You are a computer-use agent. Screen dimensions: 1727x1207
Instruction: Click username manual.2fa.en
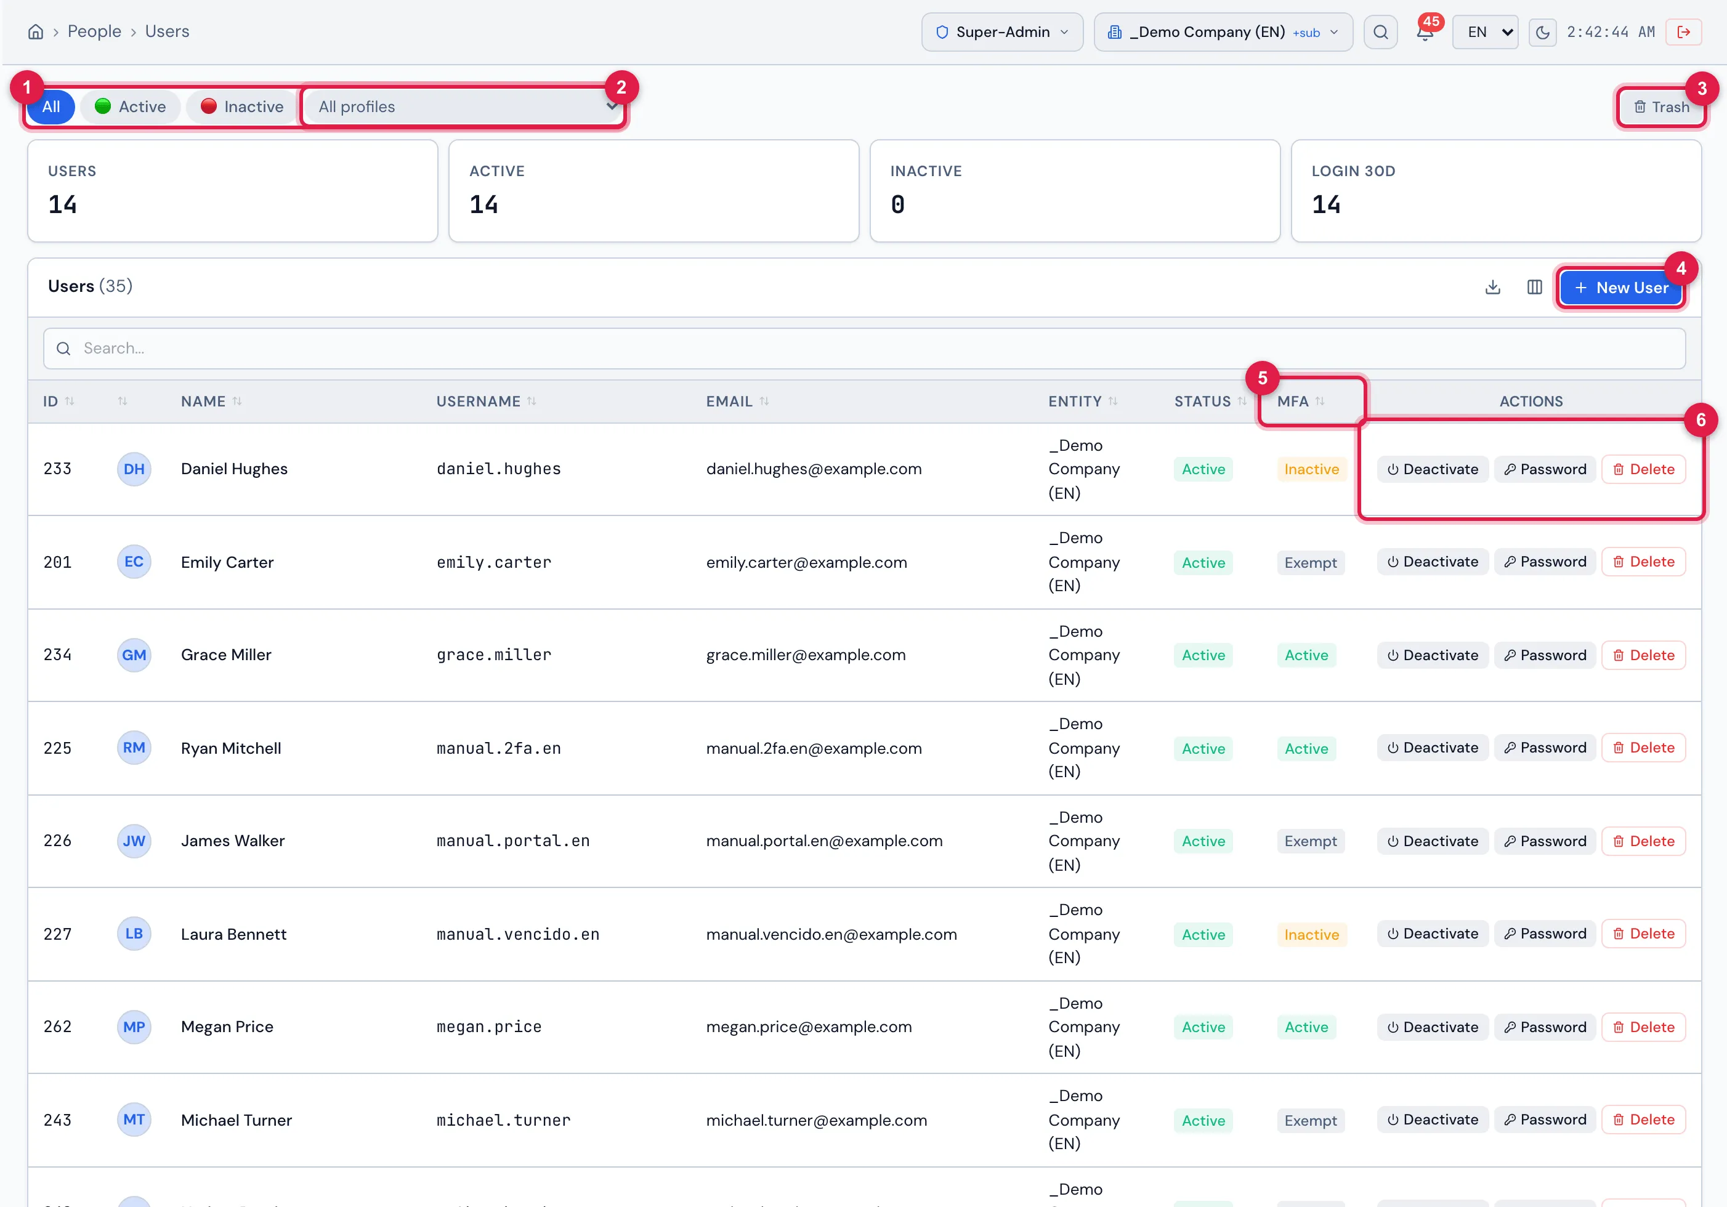click(499, 748)
